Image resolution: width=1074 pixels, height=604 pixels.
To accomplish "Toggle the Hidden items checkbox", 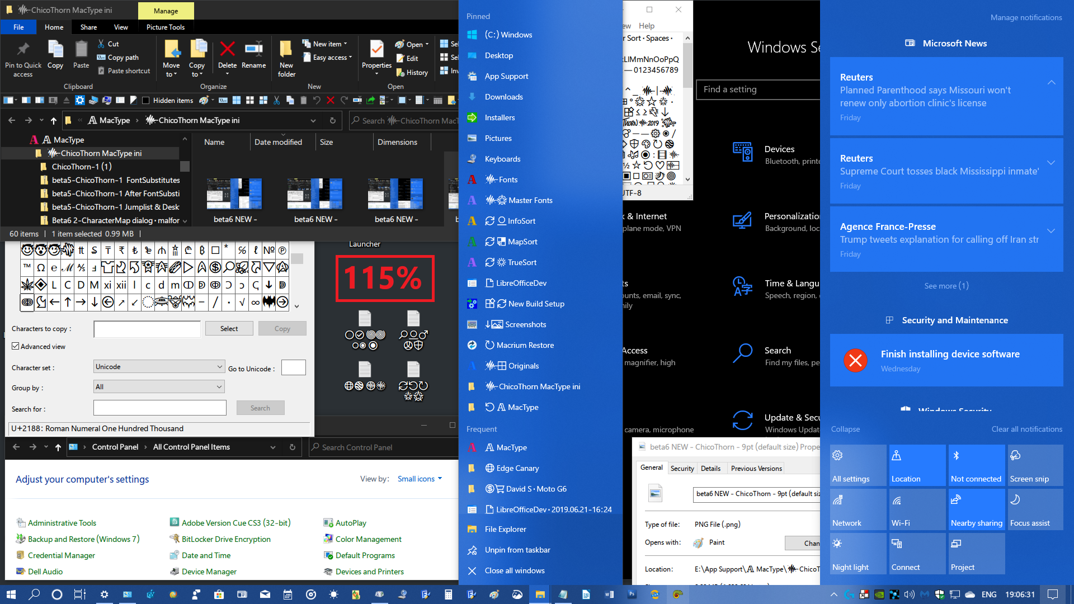I will pyautogui.click(x=146, y=101).
